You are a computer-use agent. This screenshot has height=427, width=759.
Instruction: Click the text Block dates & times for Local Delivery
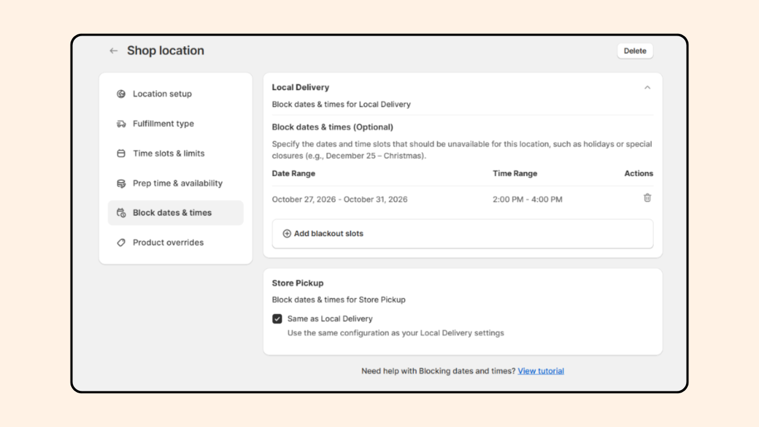coord(342,104)
